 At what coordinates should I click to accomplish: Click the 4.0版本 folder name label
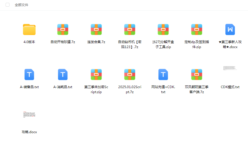(29, 42)
